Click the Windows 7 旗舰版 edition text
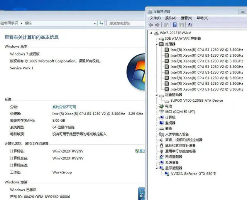247x200 pixels. click(x=25, y=54)
